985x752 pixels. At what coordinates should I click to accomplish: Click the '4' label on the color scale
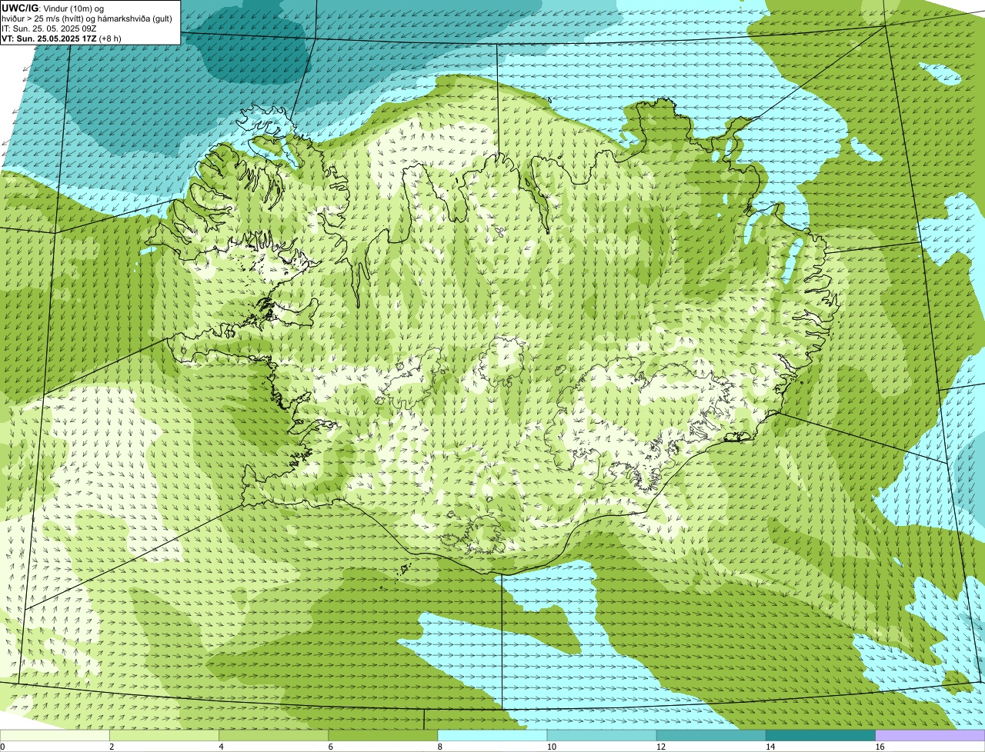tap(221, 747)
